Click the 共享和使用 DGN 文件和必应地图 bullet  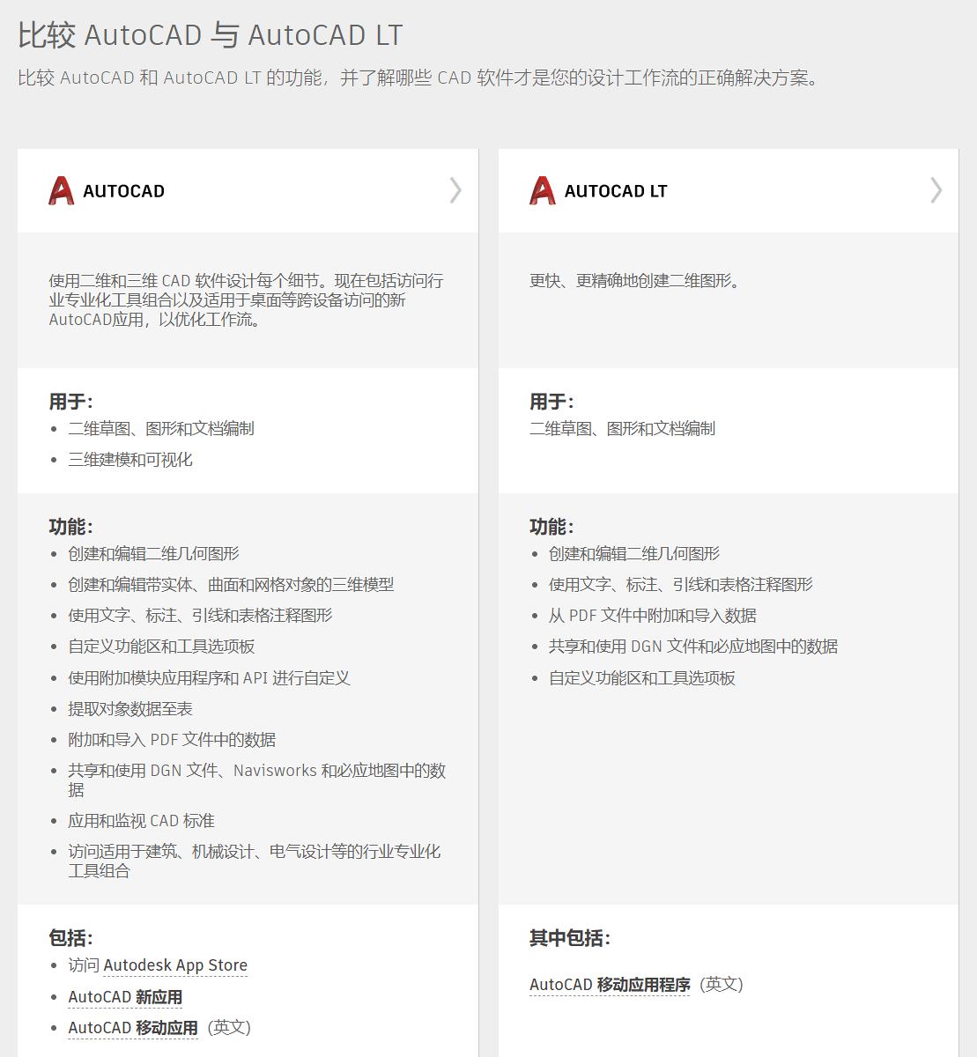(x=693, y=647)
